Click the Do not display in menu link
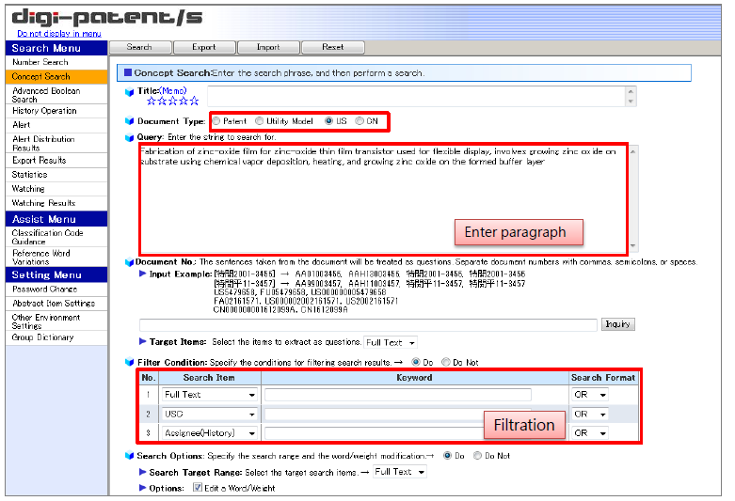The image size is (735, 501). pyautogui.click(x=59, y=34)
